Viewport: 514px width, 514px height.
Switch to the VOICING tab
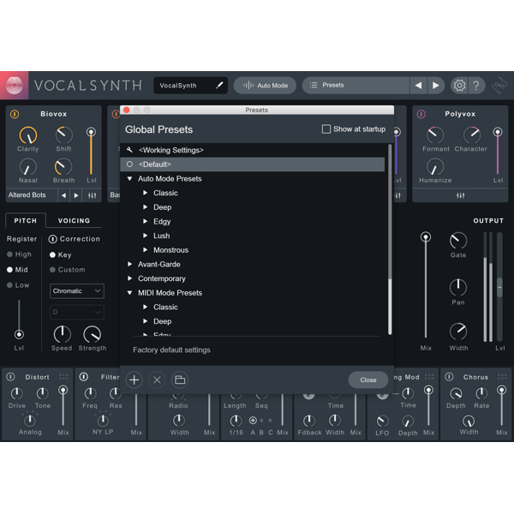pyautogui.click(x=74, y=221)
